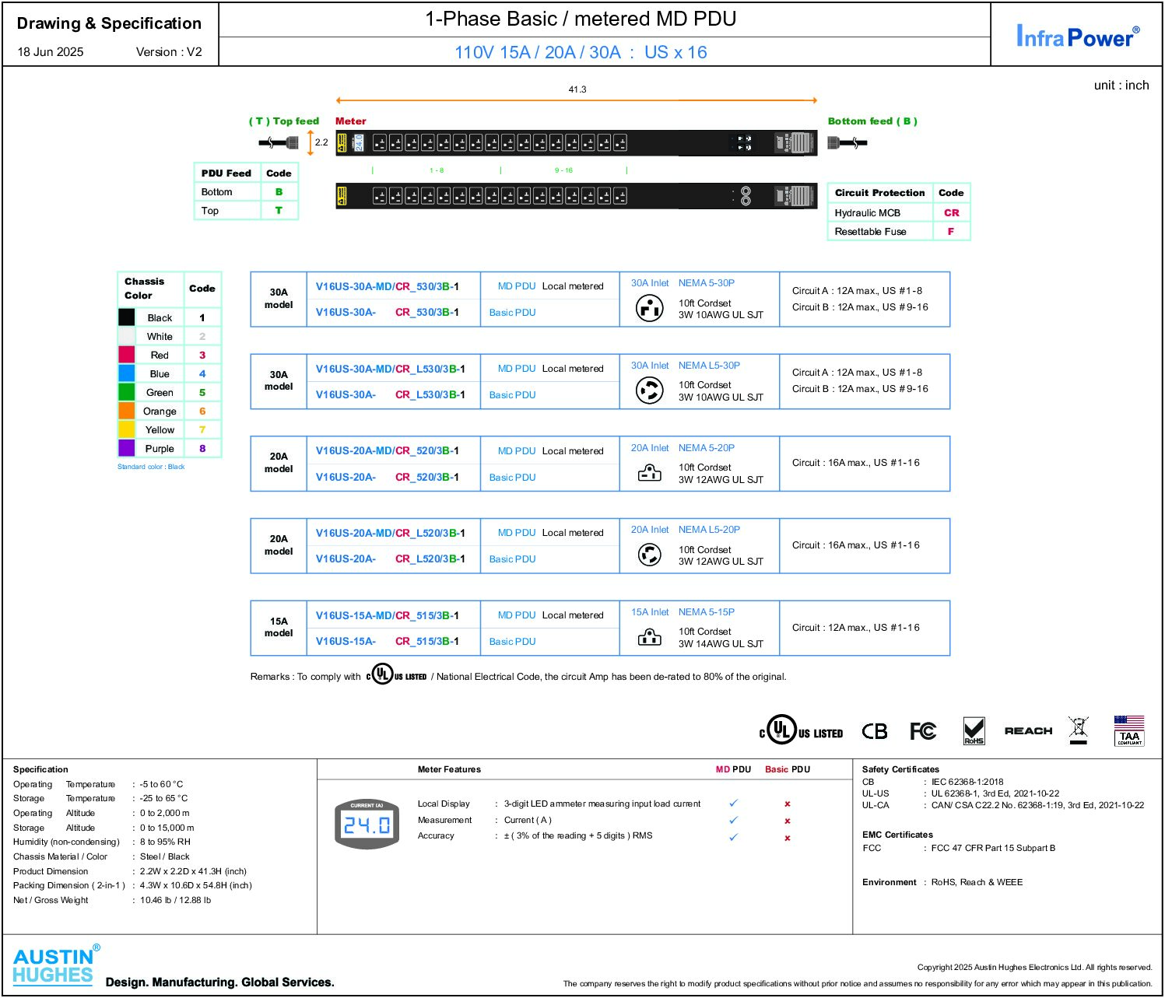Click basic model code V16US-15A- CR_515/3B-1

[387, 641]
